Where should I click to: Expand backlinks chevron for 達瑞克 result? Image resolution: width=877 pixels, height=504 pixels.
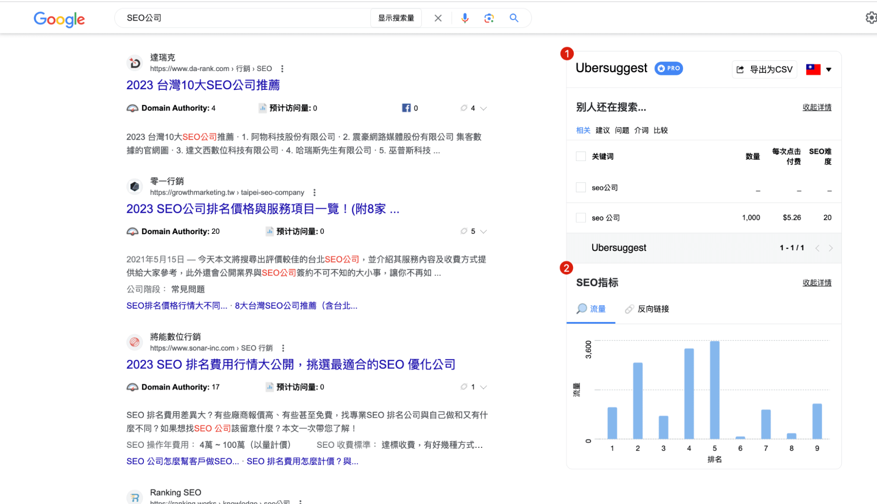click(483, 108)
